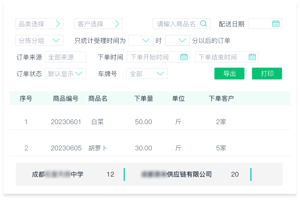Click the 订单来源 全部来源 field

click(x=65, y=57)
